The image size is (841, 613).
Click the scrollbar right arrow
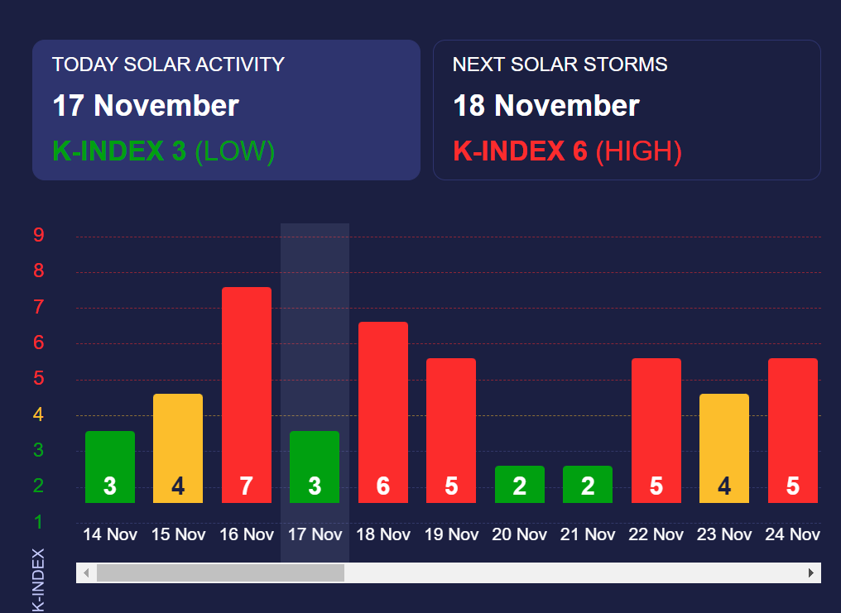point(811,572)
